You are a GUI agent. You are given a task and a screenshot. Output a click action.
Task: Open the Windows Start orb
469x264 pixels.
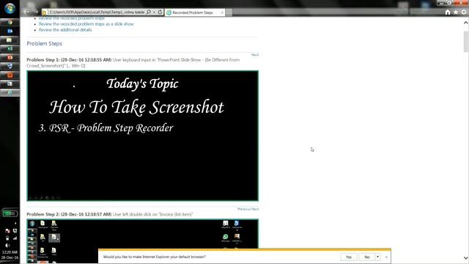pos(10,8)
